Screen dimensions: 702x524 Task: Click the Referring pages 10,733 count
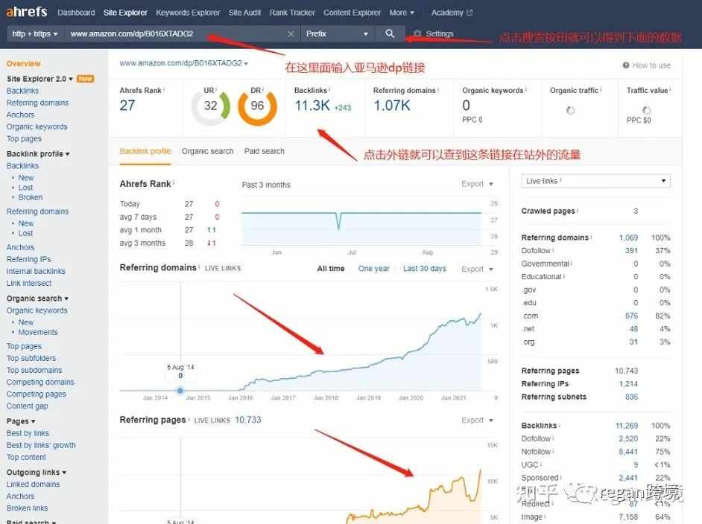(248, 420)
